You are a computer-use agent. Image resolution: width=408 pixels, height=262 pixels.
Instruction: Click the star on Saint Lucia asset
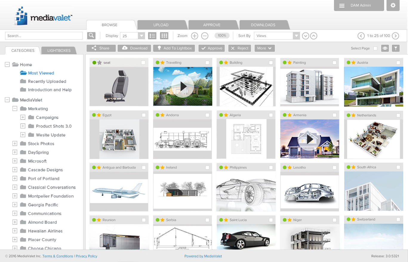[226, 220]
